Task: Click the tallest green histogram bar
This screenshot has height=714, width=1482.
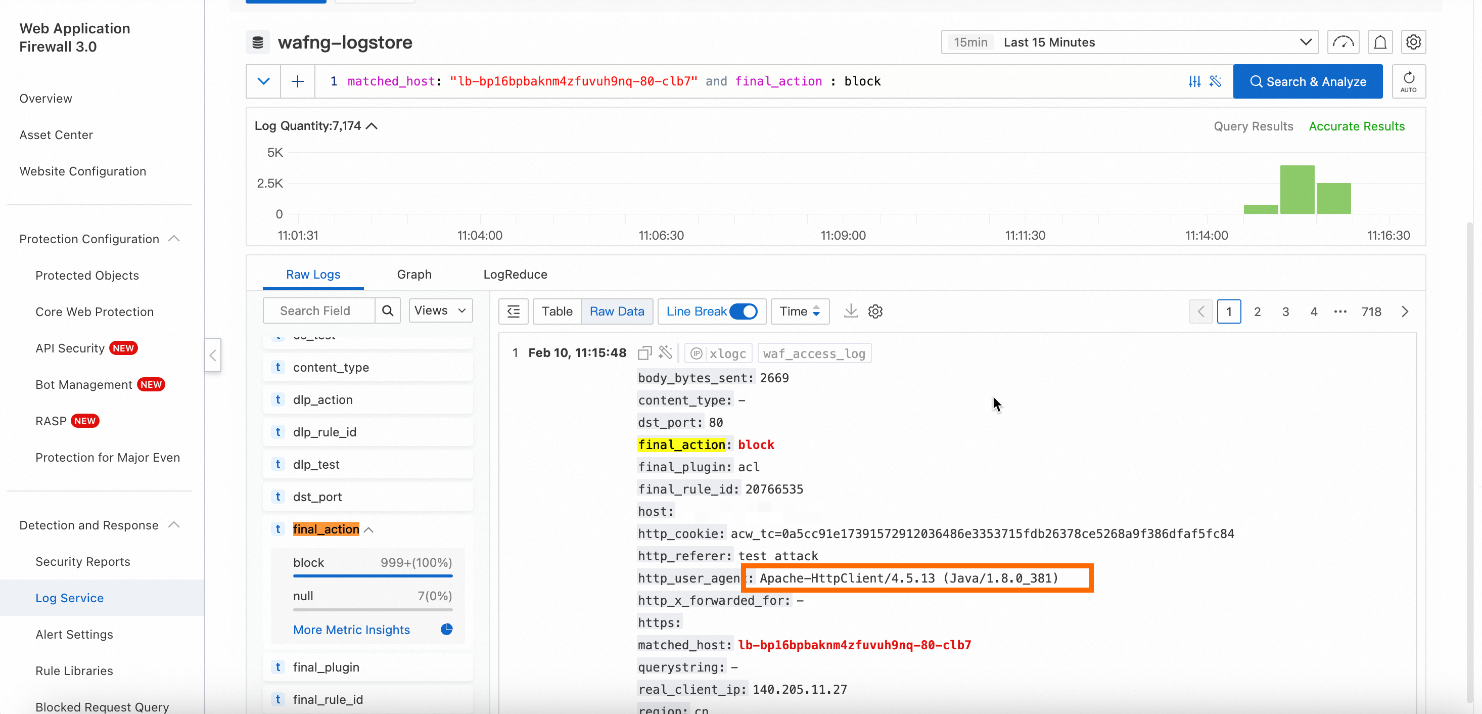Action: 1297,190
